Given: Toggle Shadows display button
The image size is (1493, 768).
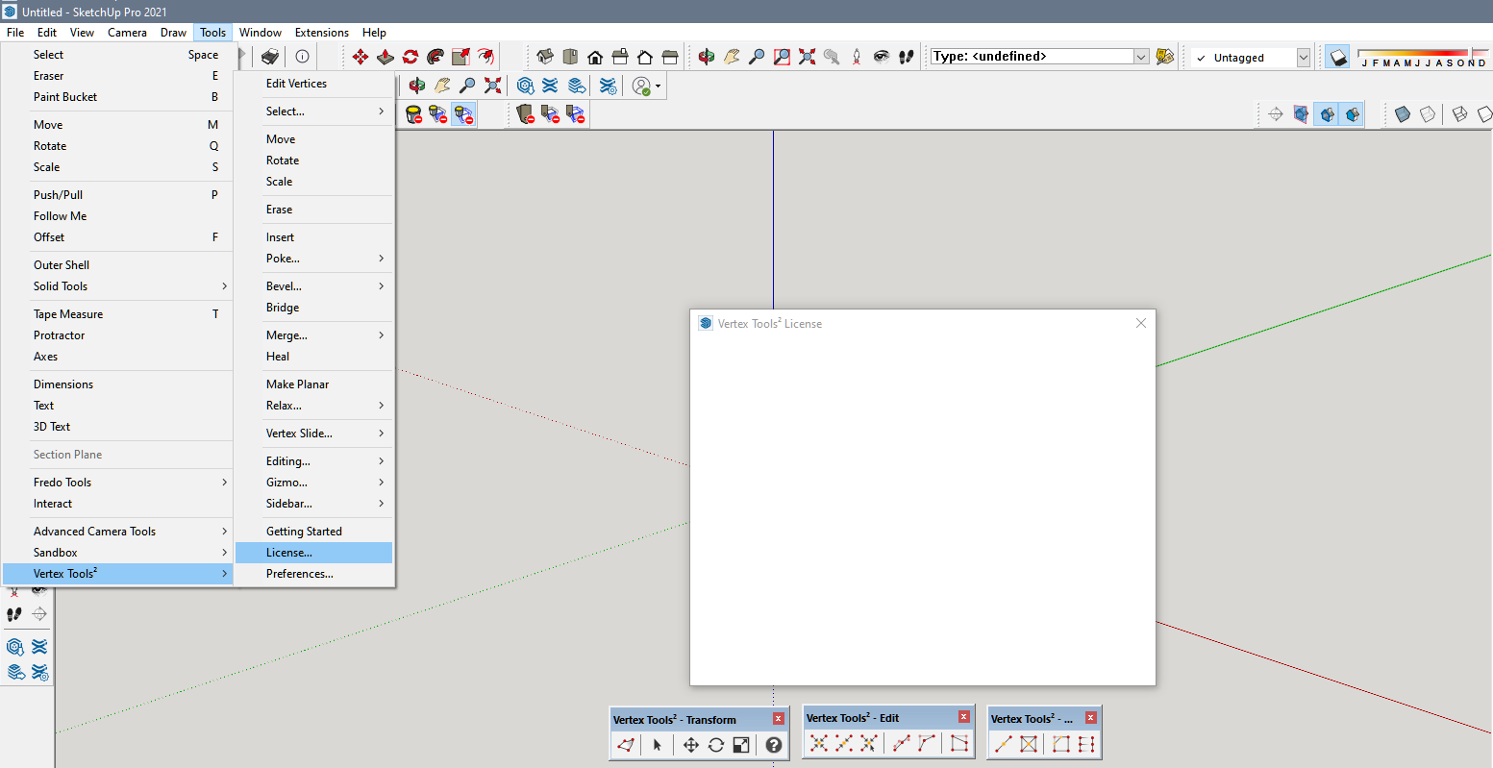Looking at the screenshot, I should (1338, 57).
